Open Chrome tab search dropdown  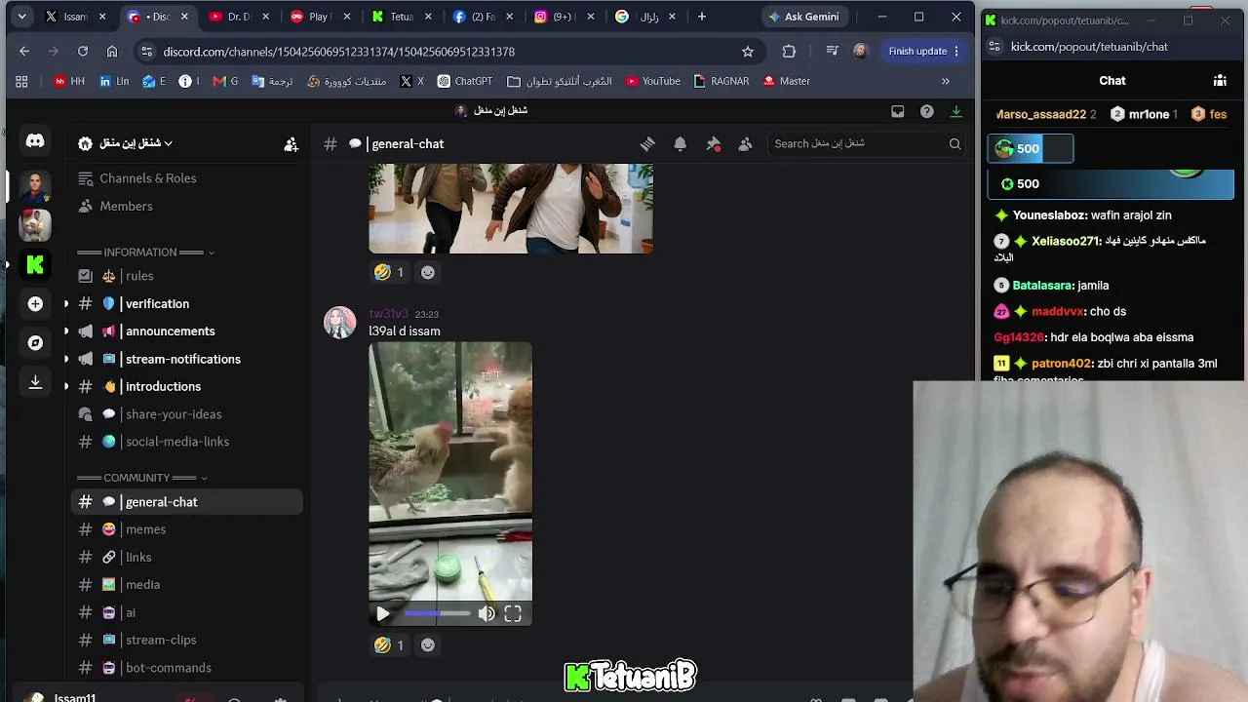(21, 17)
